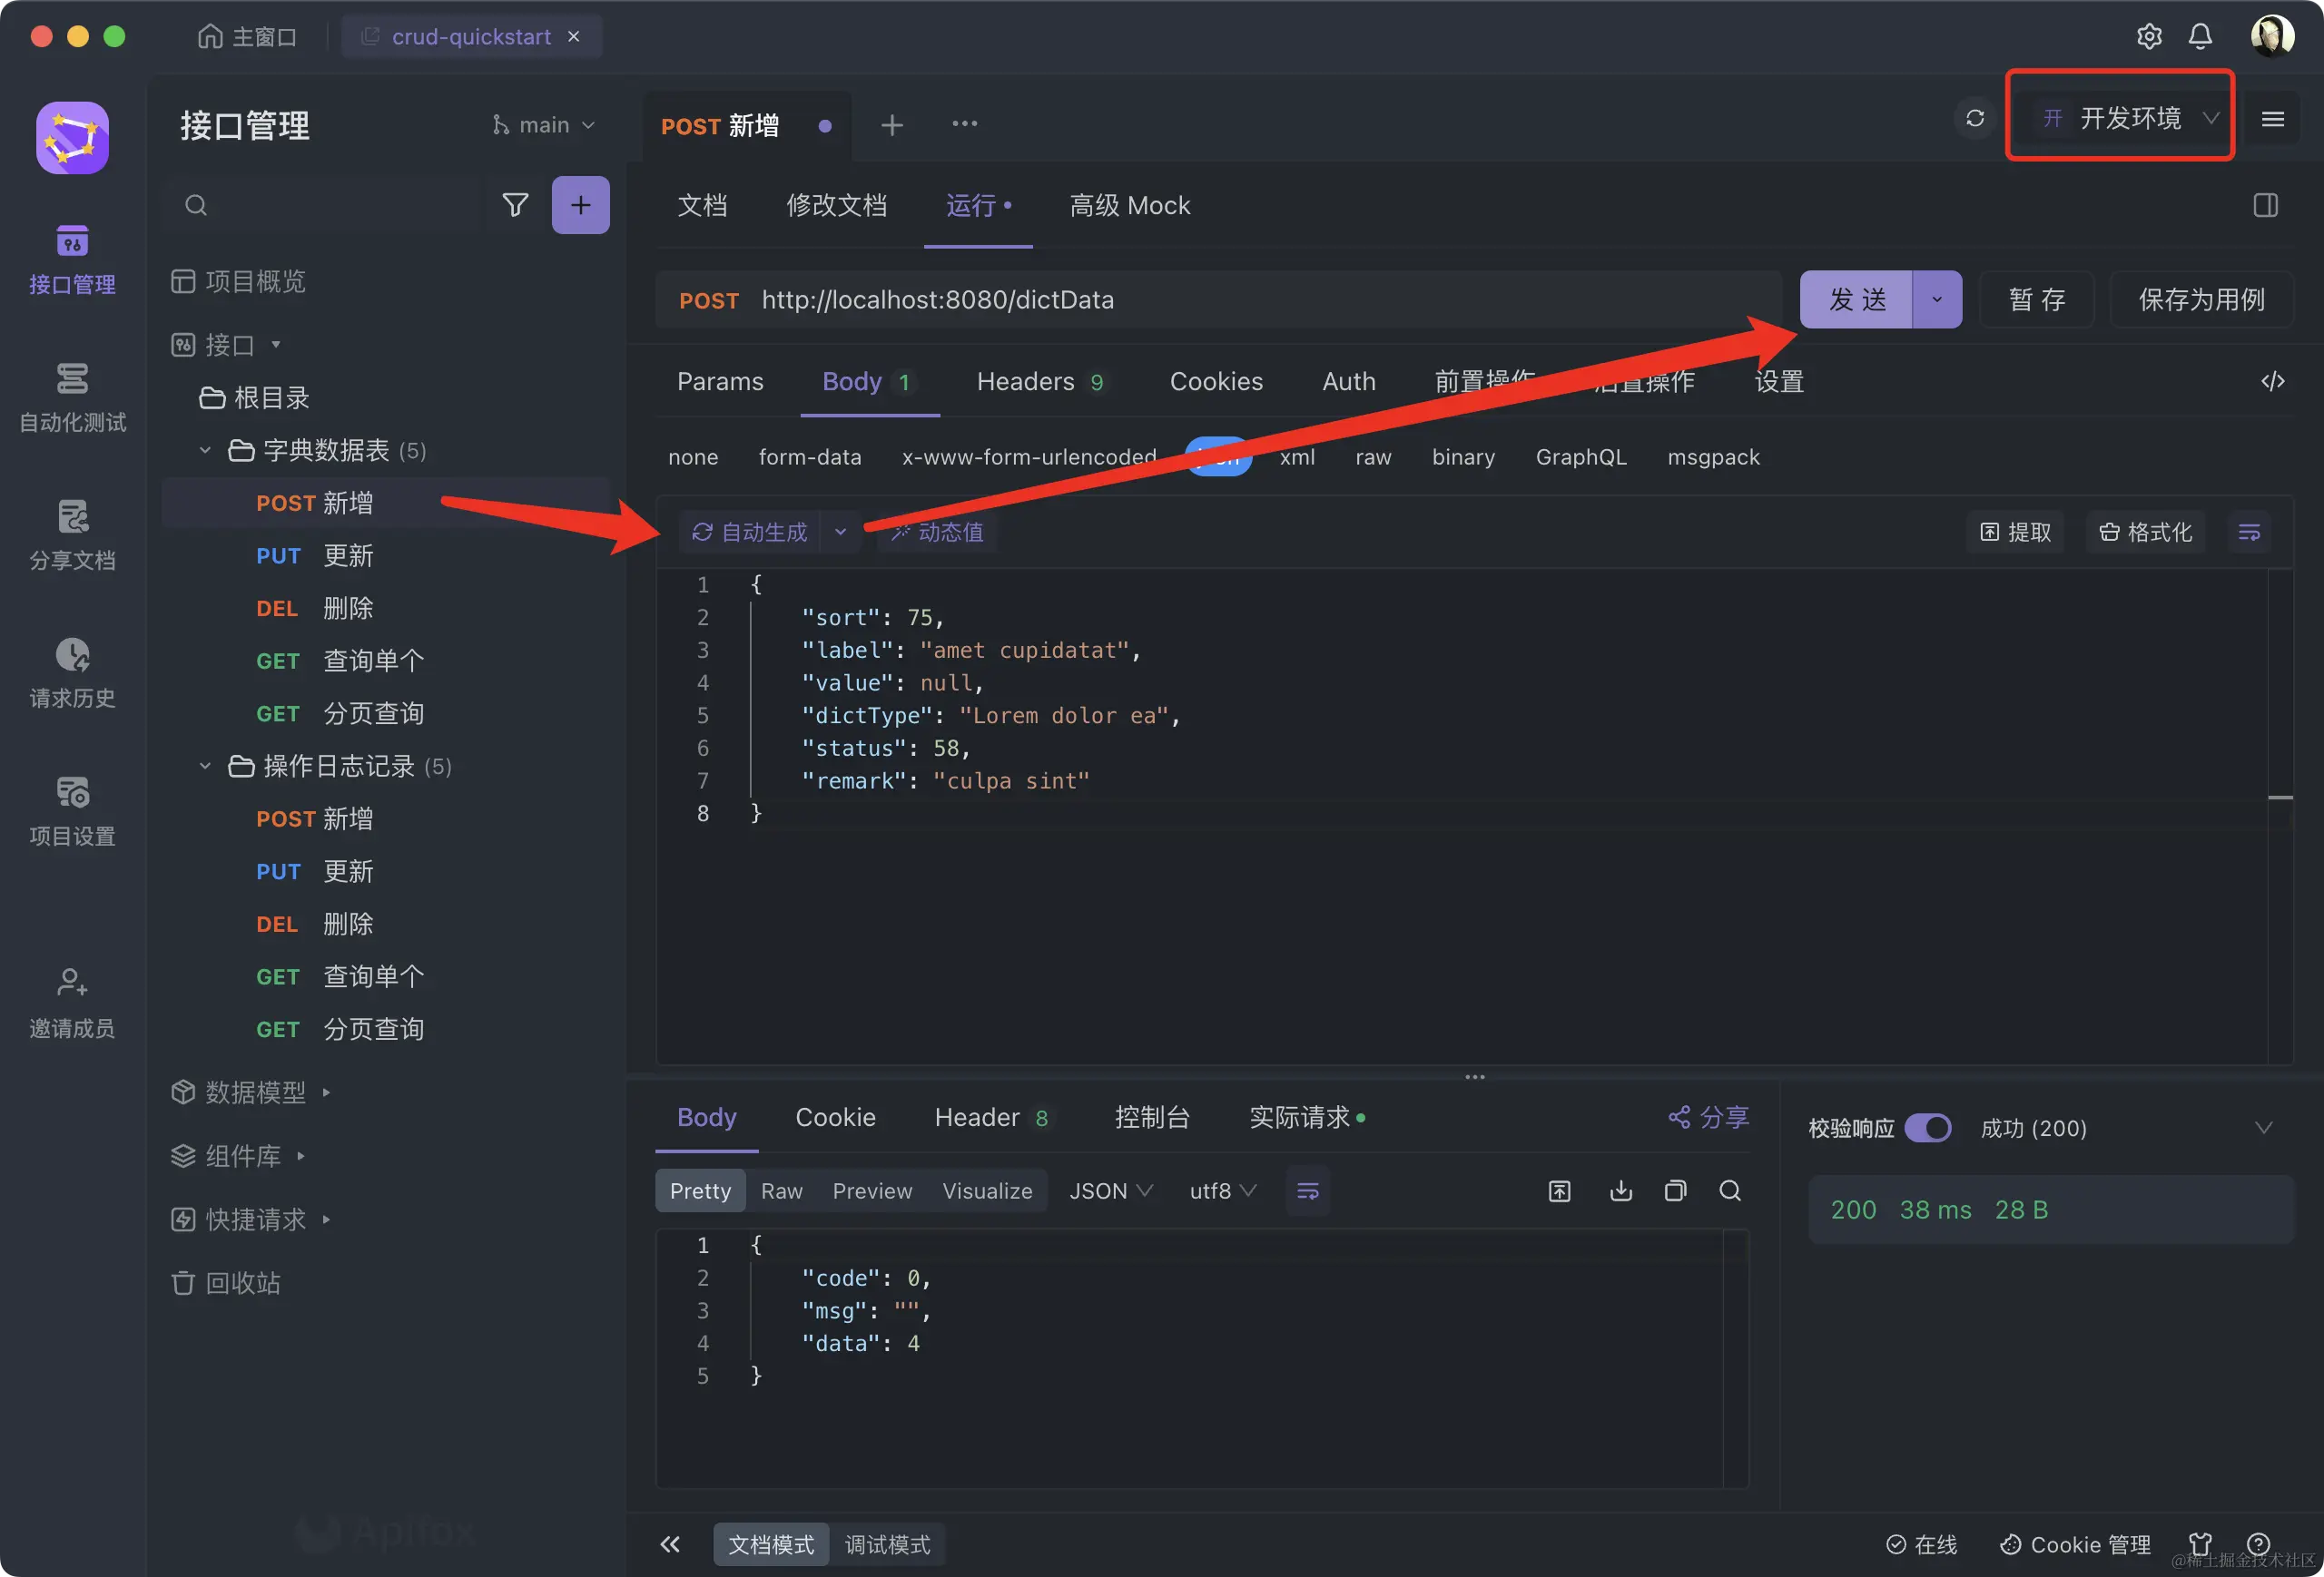Click the filter funnel icon
This screenshot has height=1577, width=2324.
[515, 205]
